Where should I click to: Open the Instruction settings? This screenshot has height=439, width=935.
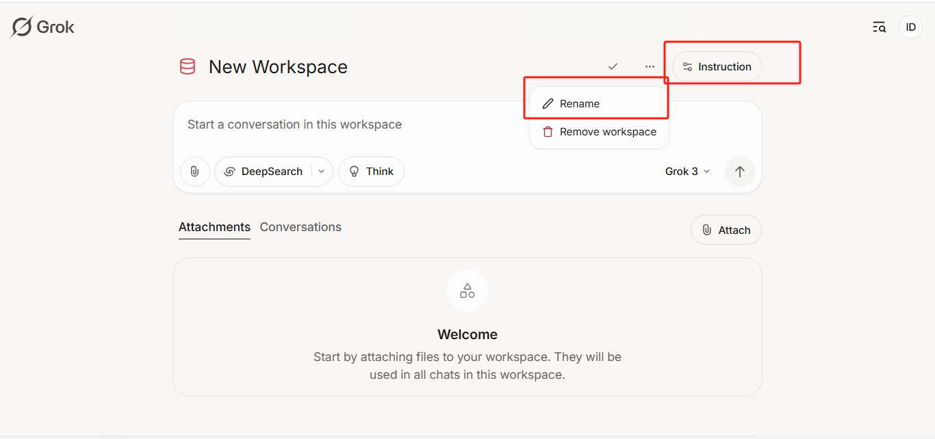click(x=717, y=66)
